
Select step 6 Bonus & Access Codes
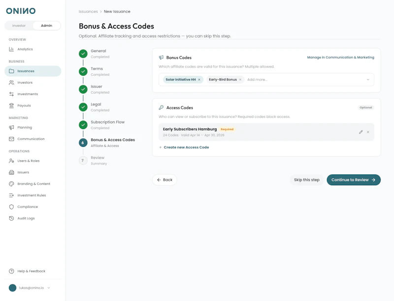click(83, 143)
